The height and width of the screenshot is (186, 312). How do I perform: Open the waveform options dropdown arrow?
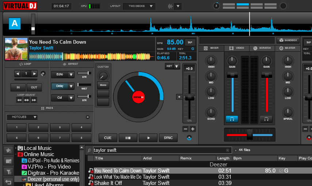(178, 6)
